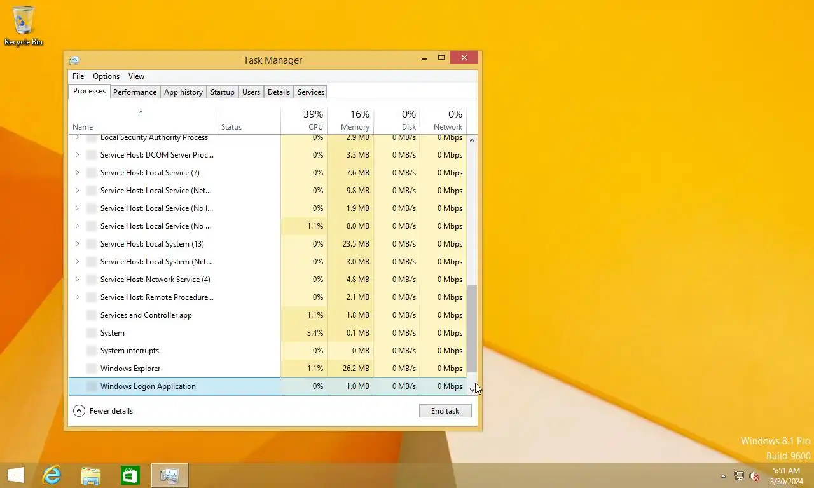Open the Start button on taskbar

pos(15,475)
